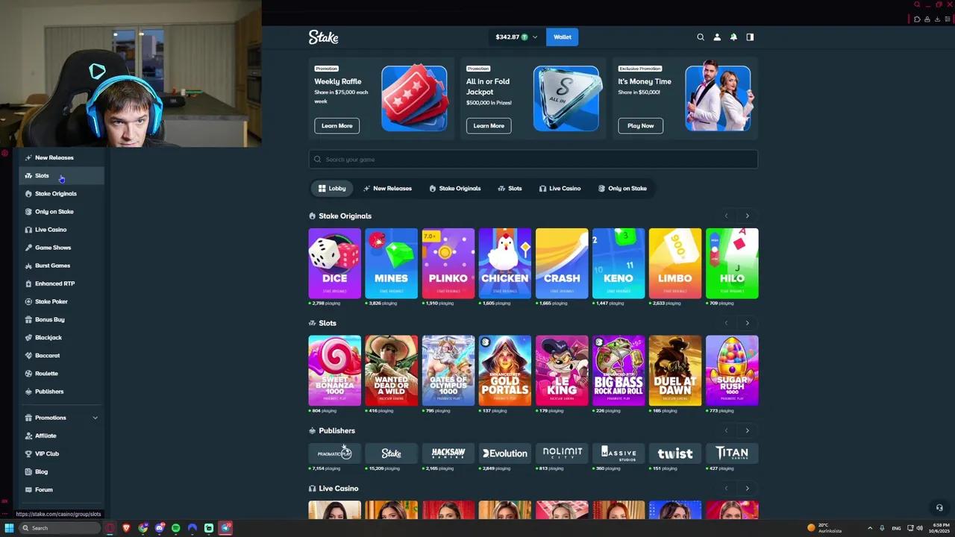This screenshot has height=537, width=955.
Task: Open Roulette in the sidebar
Action: point(62,374)
